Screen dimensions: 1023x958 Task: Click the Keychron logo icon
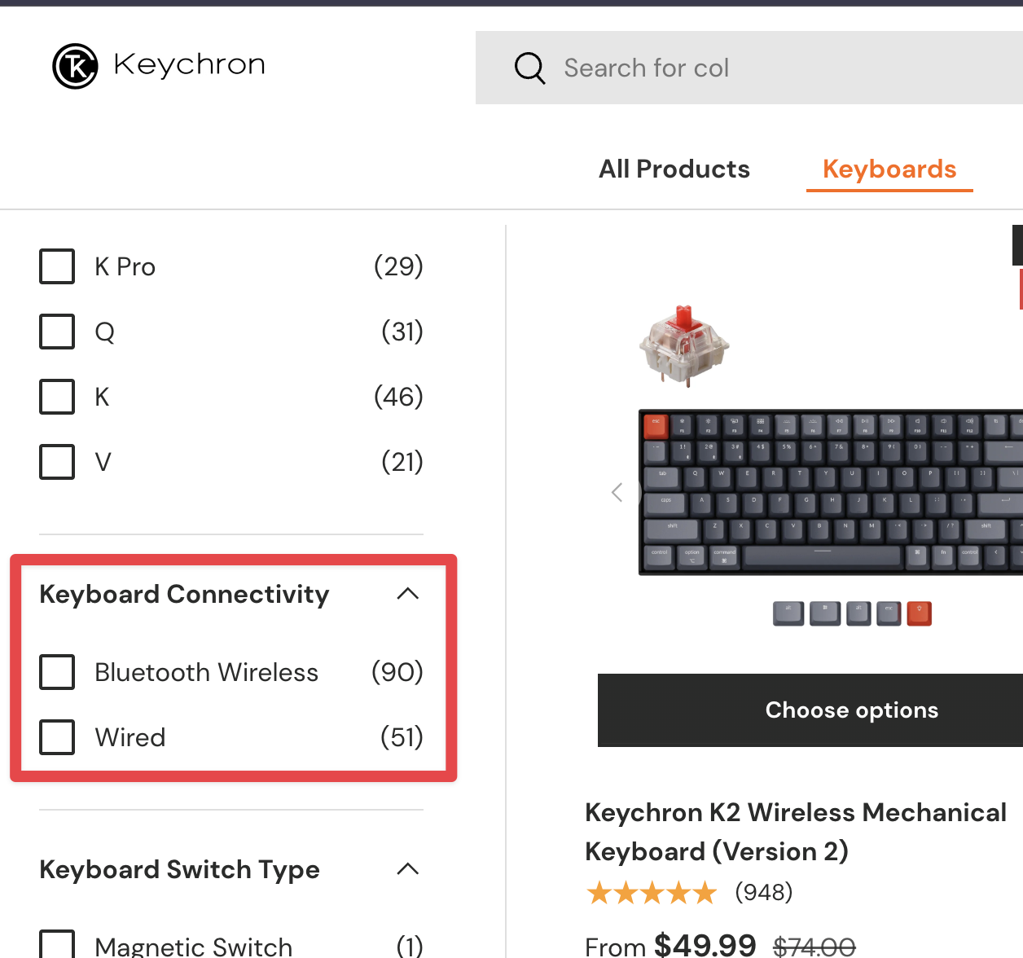(75, 66)
